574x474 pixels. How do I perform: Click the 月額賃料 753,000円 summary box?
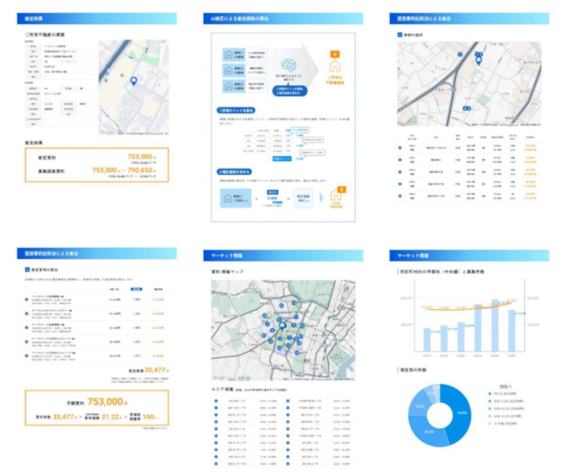point(97,408)
